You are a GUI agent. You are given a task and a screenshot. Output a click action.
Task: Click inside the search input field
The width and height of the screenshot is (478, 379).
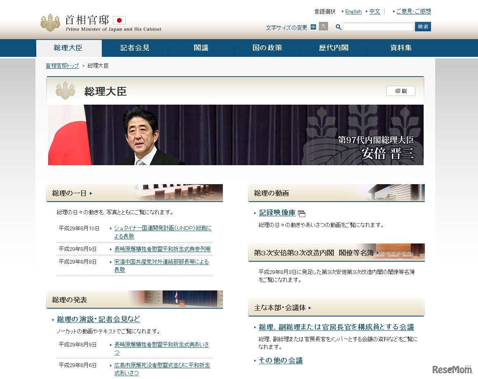coord(378,26)
